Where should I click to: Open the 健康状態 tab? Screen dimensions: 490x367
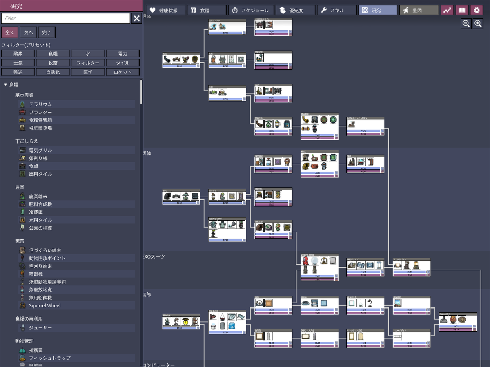165,10
